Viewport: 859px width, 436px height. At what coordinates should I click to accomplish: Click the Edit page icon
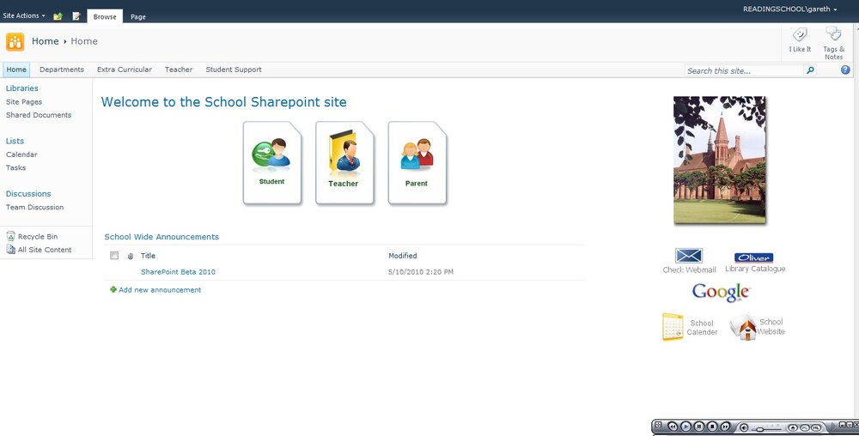pos(76,15)
